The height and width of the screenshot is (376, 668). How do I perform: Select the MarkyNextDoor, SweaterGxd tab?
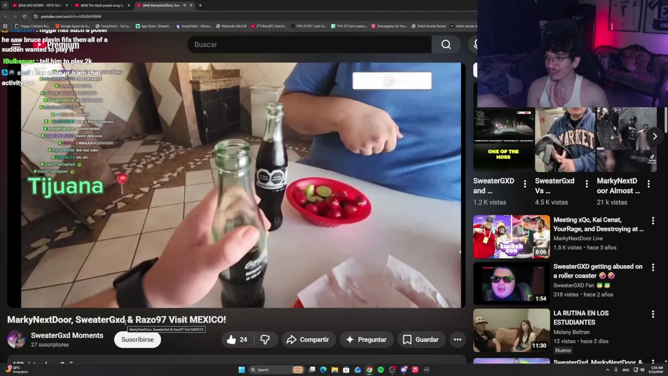coord(165,5)
